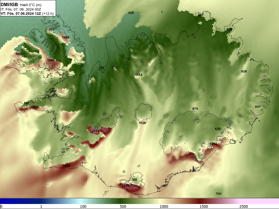This screenshot has width=279, height=209.
Task: Click the 1858 value on the map
Action: click(x=126, y=186)
